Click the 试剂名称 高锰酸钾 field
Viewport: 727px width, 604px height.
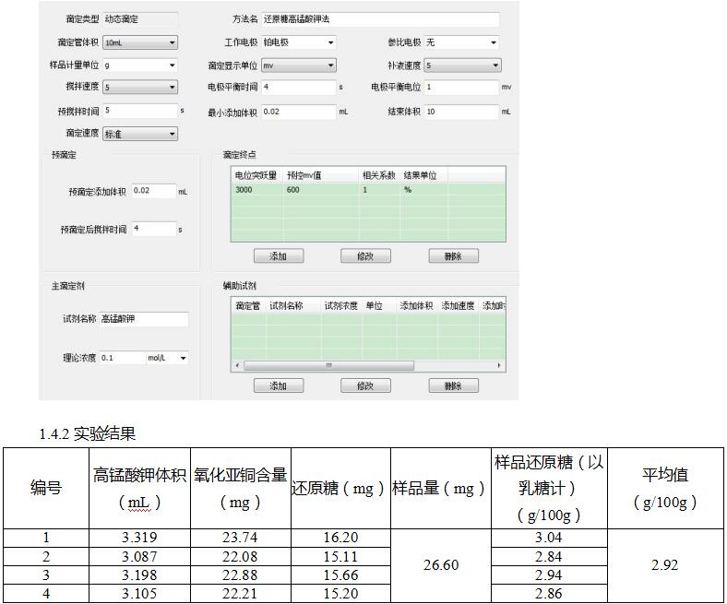tap(143, 319)
